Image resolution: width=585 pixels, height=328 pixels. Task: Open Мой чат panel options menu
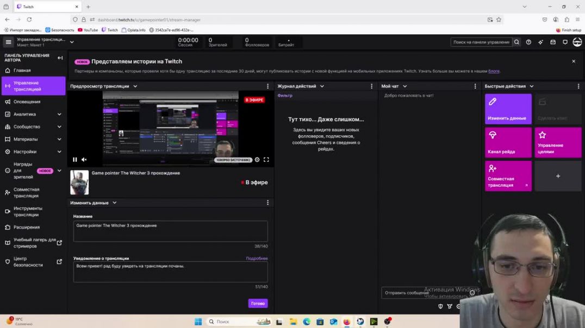click(x=475, y=86)
